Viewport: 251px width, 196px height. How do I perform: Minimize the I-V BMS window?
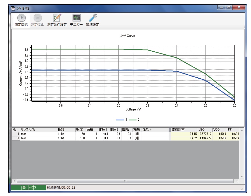coord(221,7)
